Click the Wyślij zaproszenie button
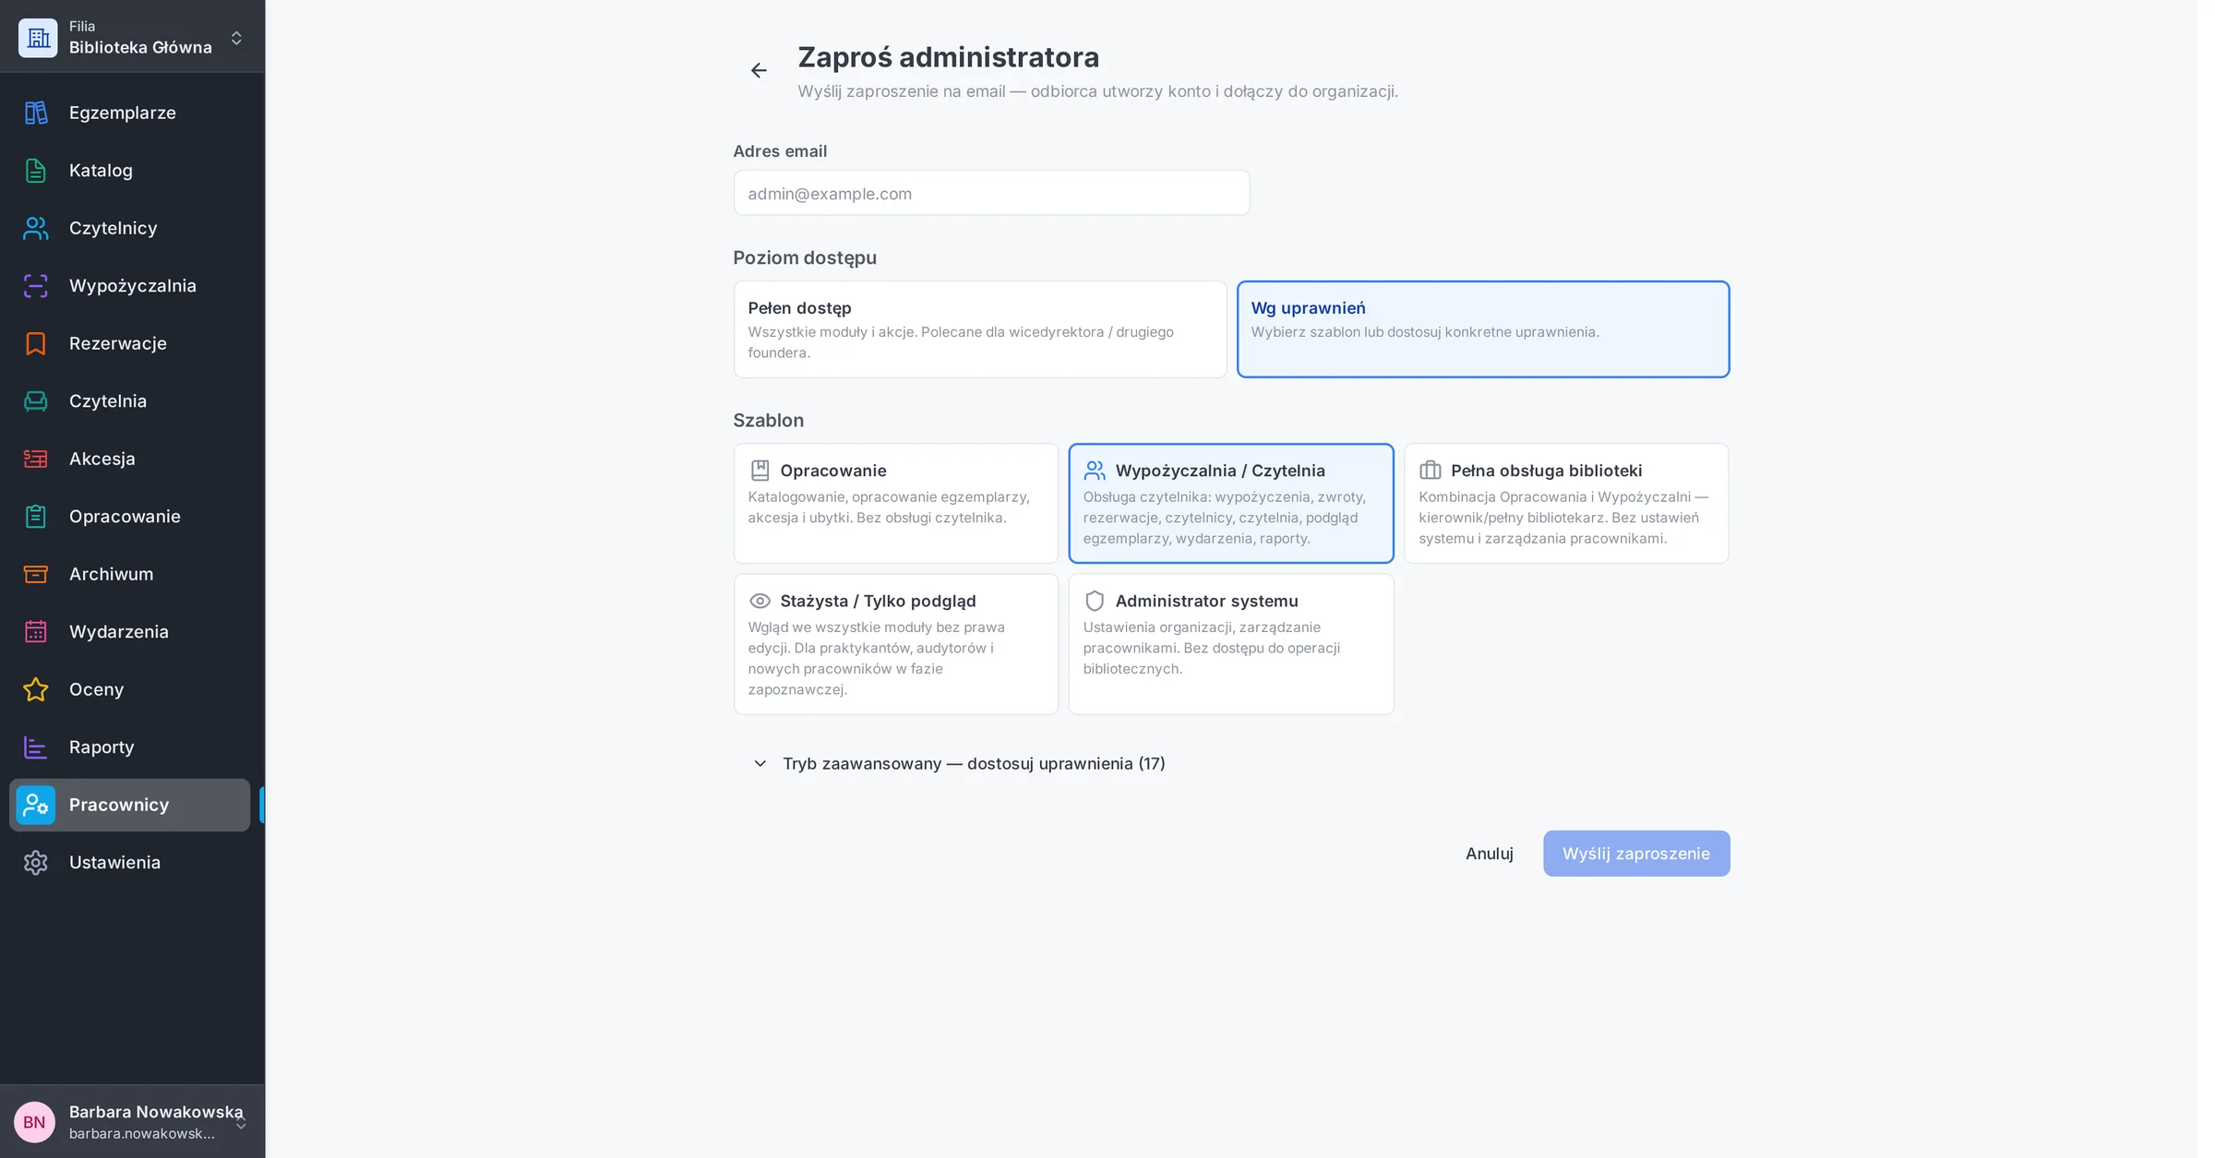The image size is (2215, 1158). pos(1636,854)
